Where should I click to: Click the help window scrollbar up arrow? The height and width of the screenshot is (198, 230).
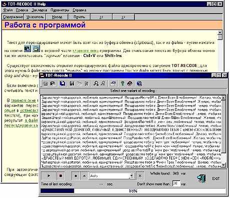(220, 32)
